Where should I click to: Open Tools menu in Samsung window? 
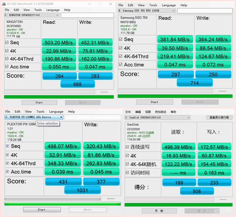point(153,5)
